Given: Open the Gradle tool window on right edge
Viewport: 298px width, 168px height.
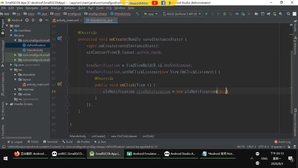Looking at the screenshot, I should click(295, 26).
